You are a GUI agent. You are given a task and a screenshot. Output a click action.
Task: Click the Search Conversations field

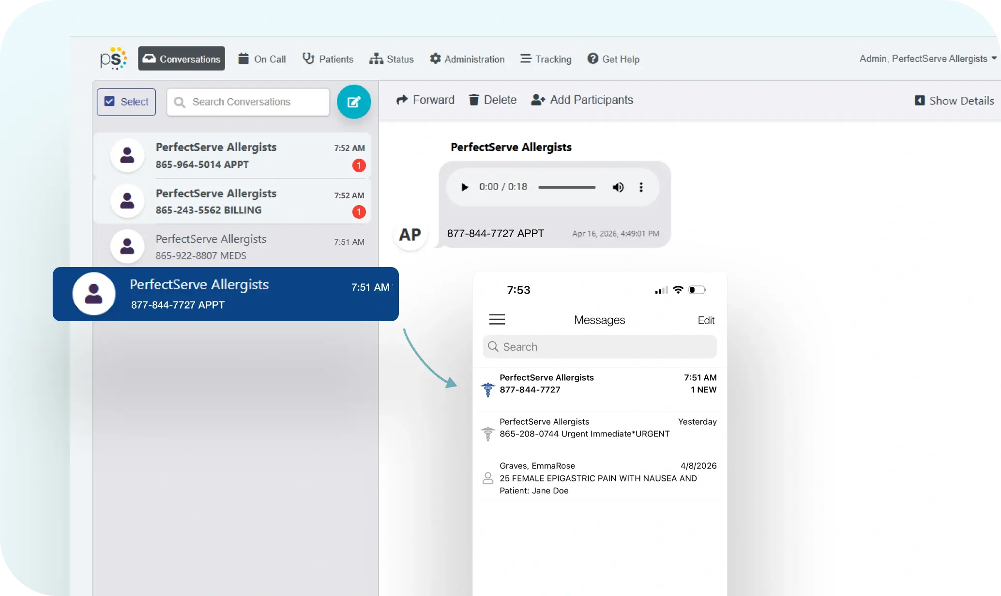pyautogui.click(x=248, y=102)
